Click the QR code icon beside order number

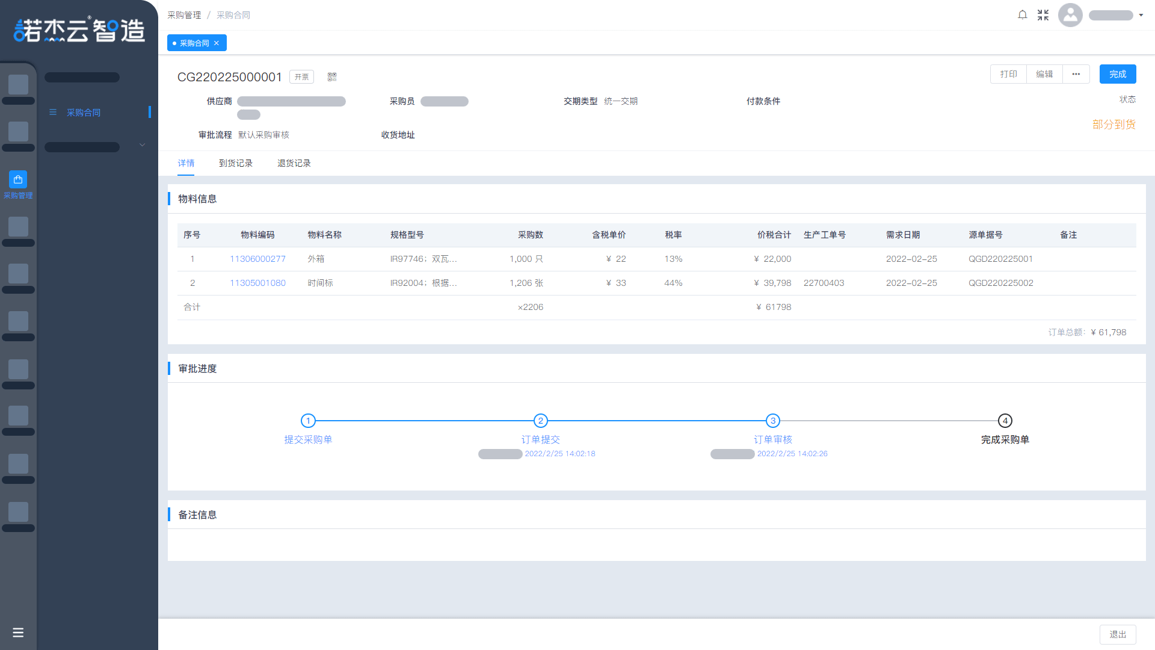click(x=332, y=77)
